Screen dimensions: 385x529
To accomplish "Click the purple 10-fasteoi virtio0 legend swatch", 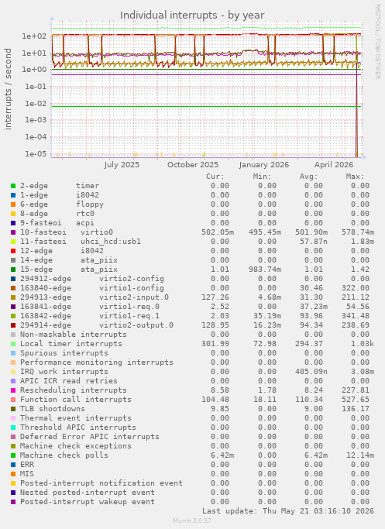I will [13, 232].
